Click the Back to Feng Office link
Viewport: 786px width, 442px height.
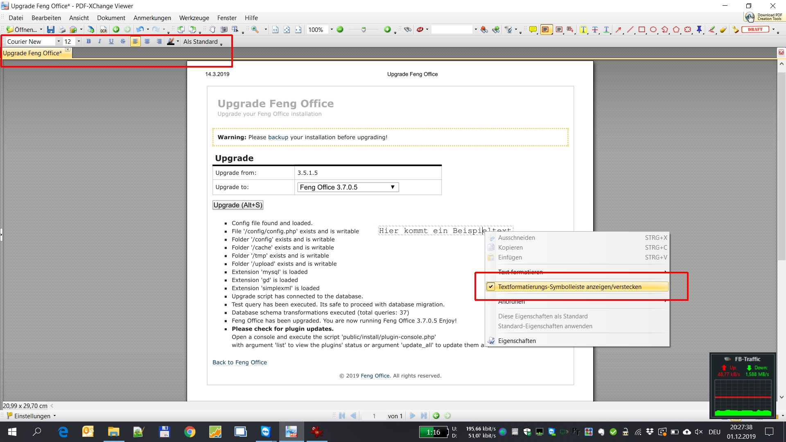(x=239, y=362)
